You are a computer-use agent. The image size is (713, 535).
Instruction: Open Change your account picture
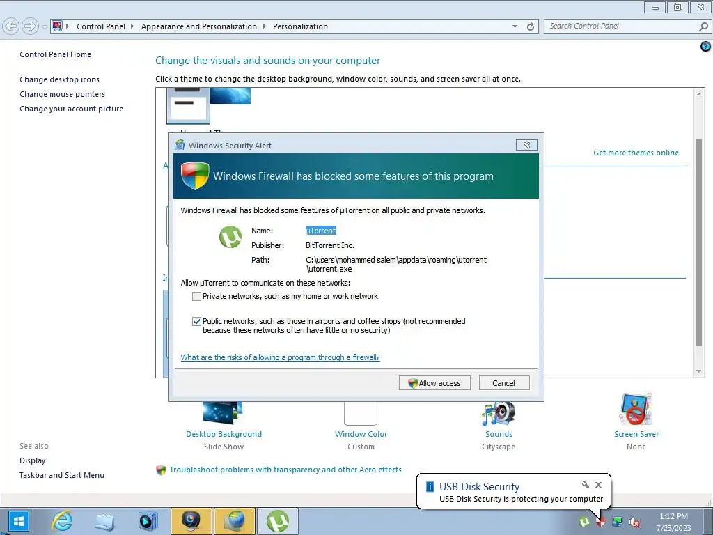tap(71, 108)
